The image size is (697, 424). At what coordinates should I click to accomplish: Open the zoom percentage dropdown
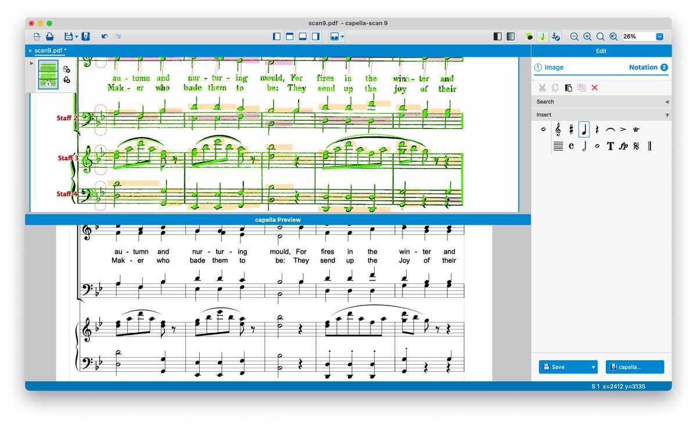[x=659, y=37]
